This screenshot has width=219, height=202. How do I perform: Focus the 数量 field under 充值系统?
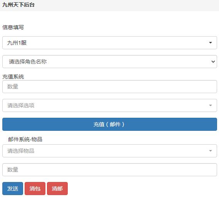tap(110, 87)
